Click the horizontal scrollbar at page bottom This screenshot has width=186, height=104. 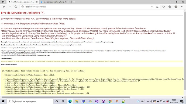coord(66,97)
